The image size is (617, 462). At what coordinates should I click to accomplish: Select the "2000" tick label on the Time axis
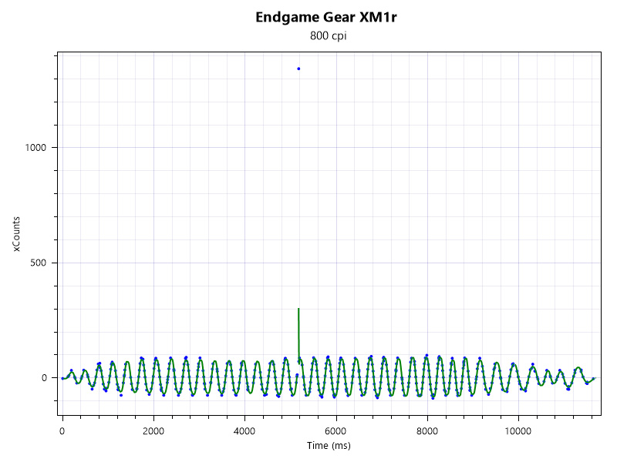[153, 431]
